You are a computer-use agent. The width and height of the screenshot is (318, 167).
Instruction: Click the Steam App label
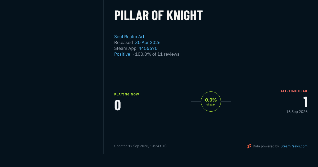125,48
